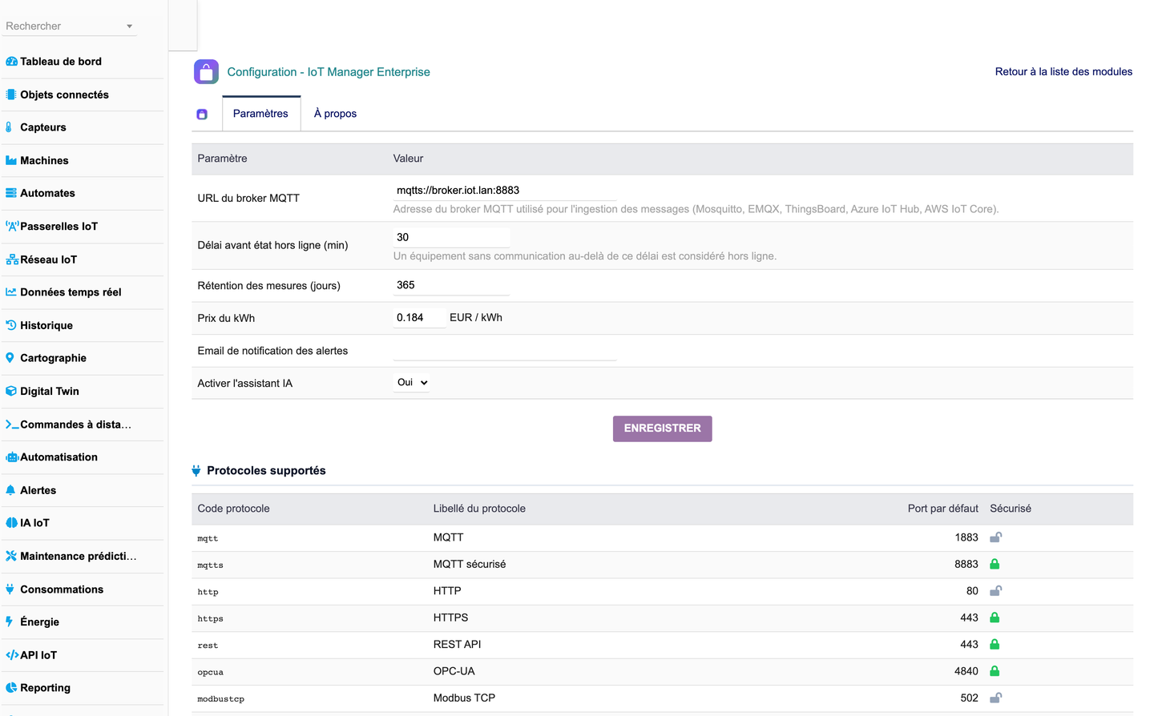Click the EUR / kWh unit label

point(476,318)
